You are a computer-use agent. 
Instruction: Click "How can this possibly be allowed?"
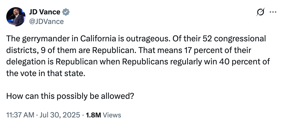(70, 96)
